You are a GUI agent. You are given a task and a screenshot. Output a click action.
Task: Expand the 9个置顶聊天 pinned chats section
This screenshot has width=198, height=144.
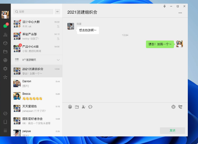coord(37,60)
